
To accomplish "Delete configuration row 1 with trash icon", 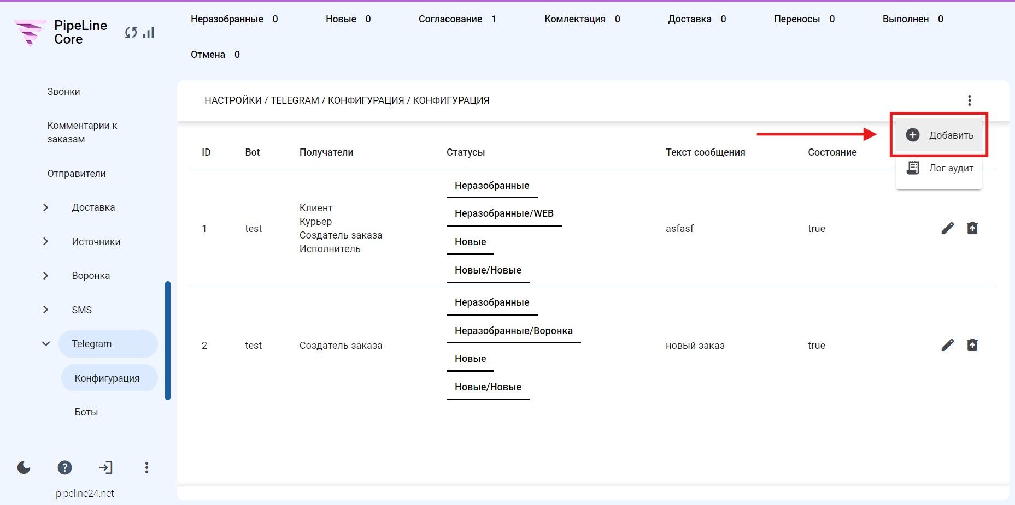I will pos(972,228).
